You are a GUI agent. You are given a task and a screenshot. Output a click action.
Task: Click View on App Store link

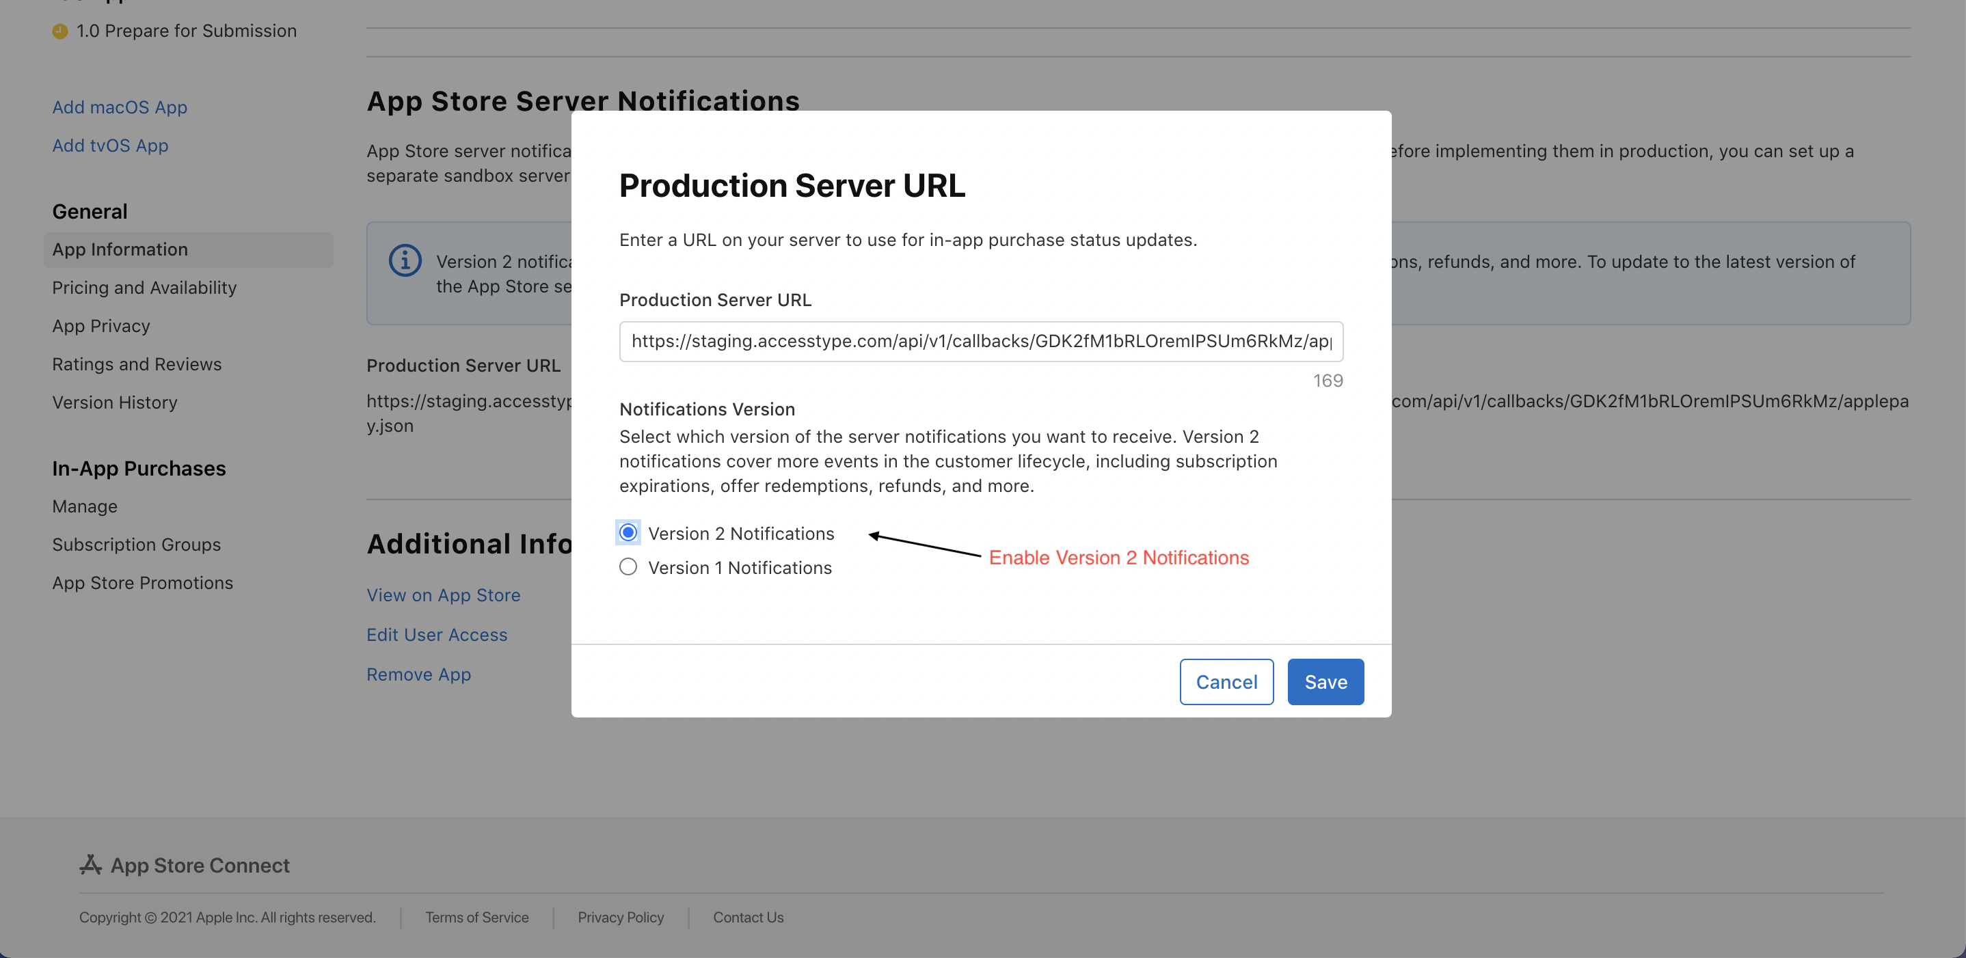(x=444, y=594)
